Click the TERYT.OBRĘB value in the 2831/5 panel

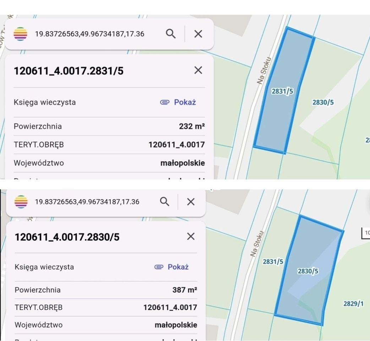pyautogui.click(x=176, y=145)
